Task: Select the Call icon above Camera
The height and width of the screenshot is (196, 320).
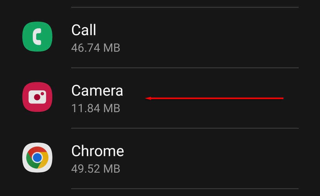Action: pos(37,36)
